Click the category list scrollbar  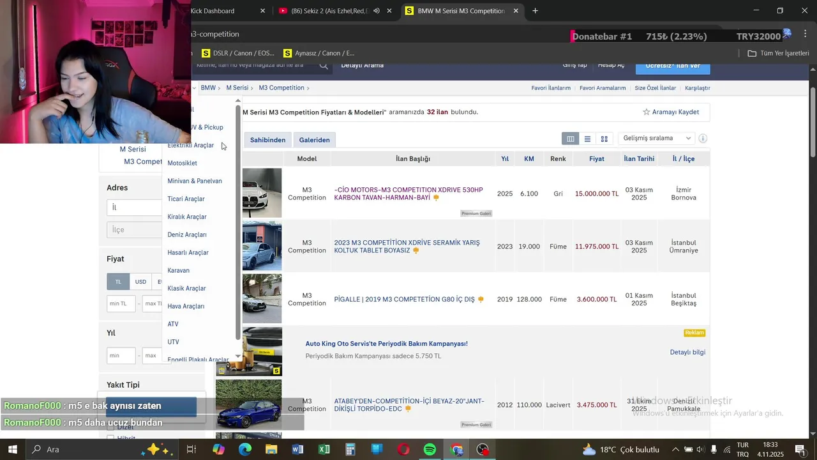click(238, 224)
